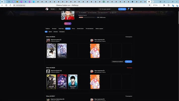Reload the page with the refresh icon

[x=10, y=5]
